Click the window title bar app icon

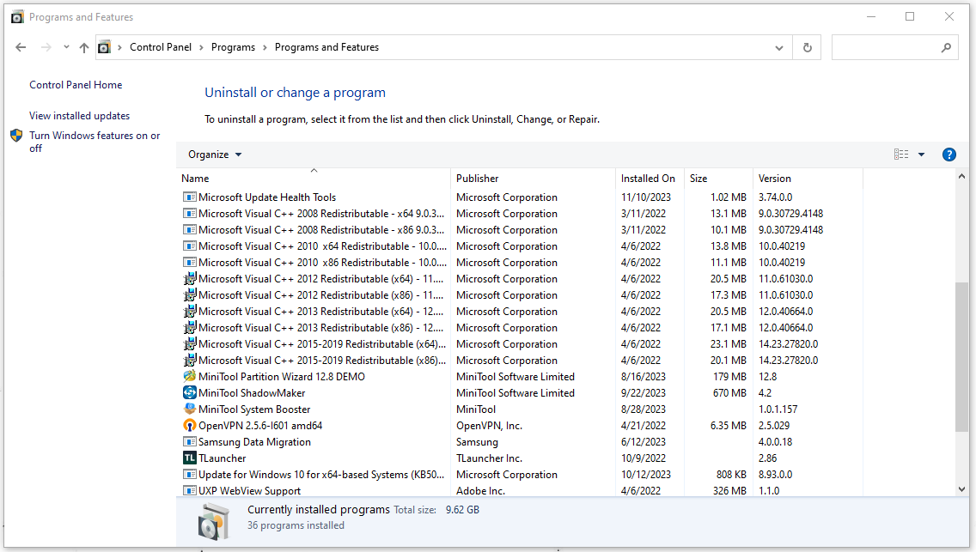pos(17,17)
